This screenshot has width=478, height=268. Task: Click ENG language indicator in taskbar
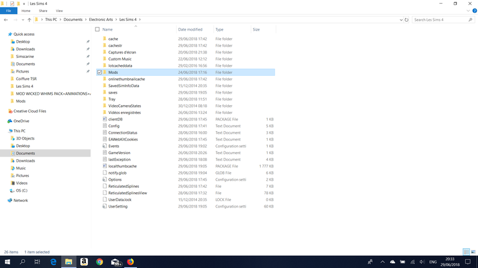(433, 262)
